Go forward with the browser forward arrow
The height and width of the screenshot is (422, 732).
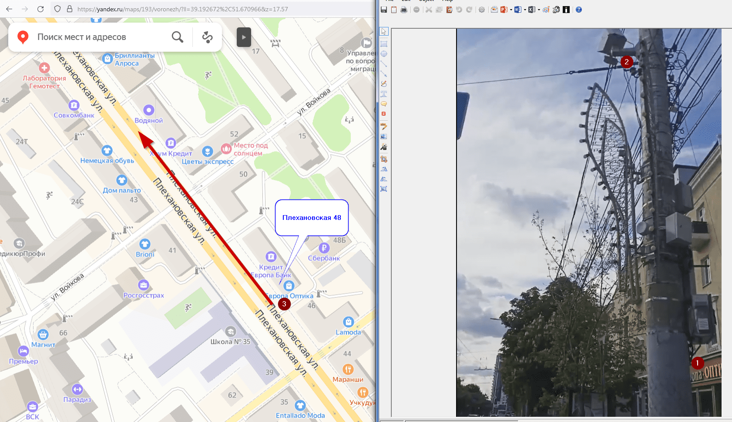(x=25, y=9)
